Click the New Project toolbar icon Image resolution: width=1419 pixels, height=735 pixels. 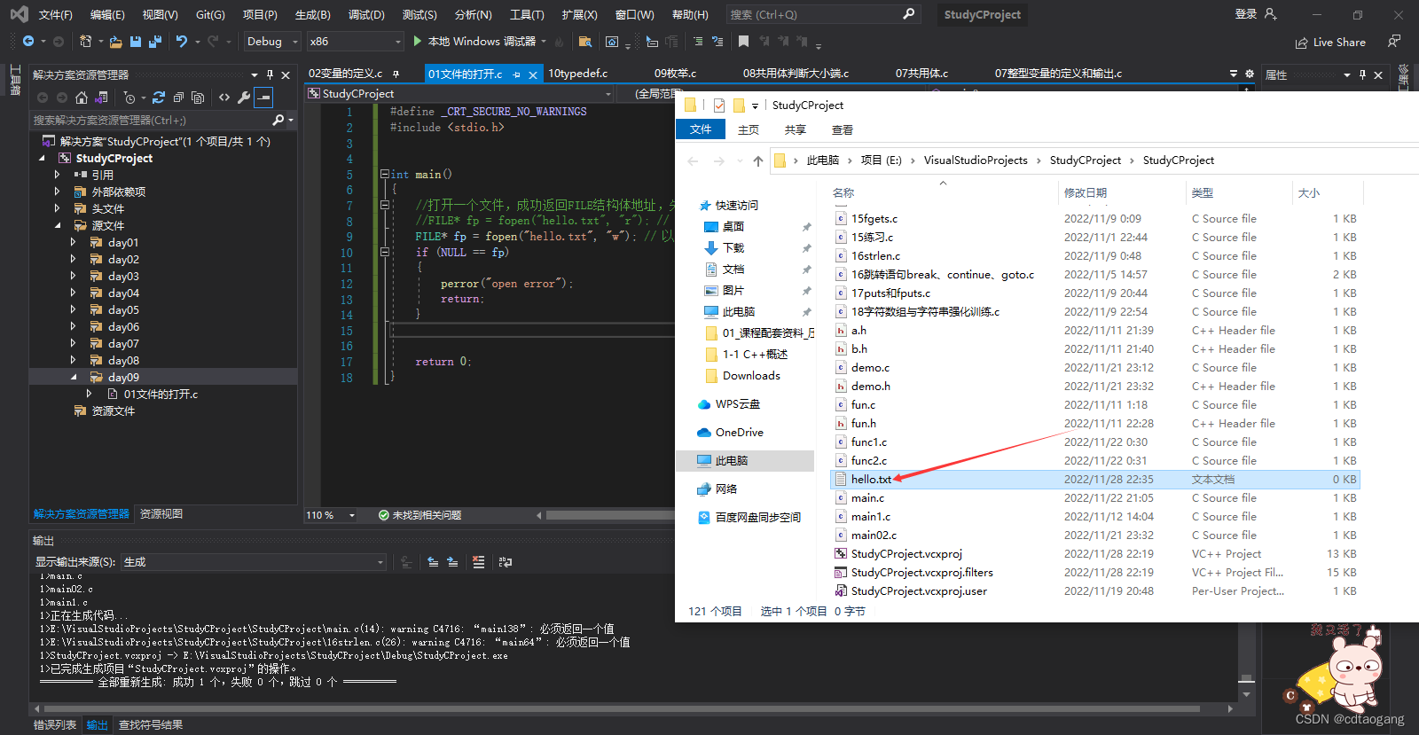85,42
